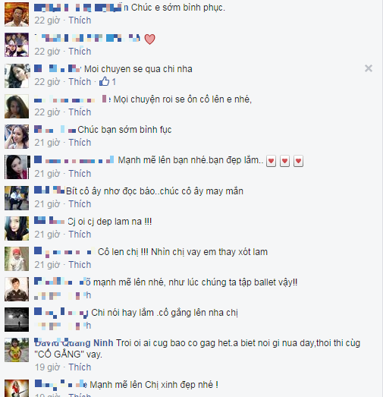
Task: Open the thumbs-up like count on the "Moi chuyen se qua chi nha" comment
Action: pyautogui.click(x=108, y=81)
